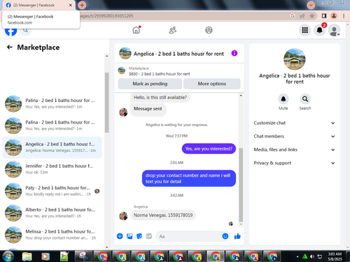350x262 pixels.
Task: Open Chrome side panel icon
Action: pos(324,16)
